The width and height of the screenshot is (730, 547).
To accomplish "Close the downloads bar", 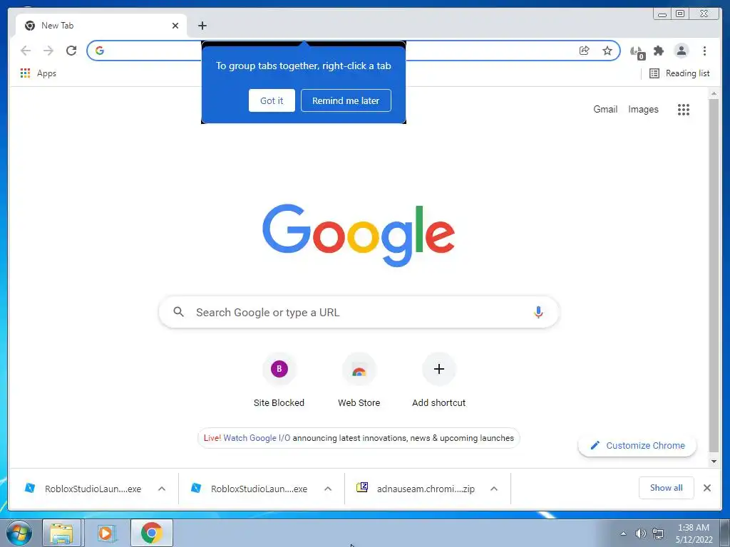I will click(x=706, y=488).
